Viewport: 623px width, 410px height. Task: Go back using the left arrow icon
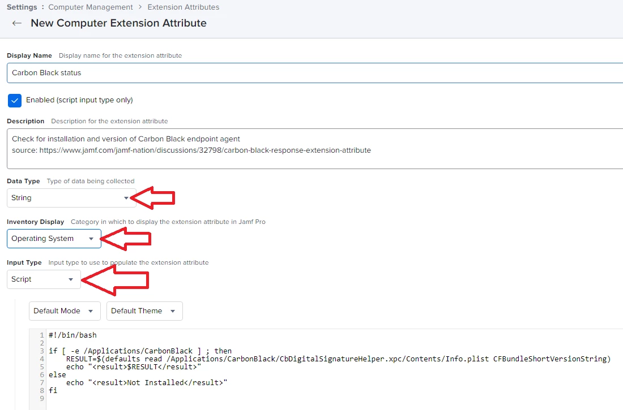[16, 23]
